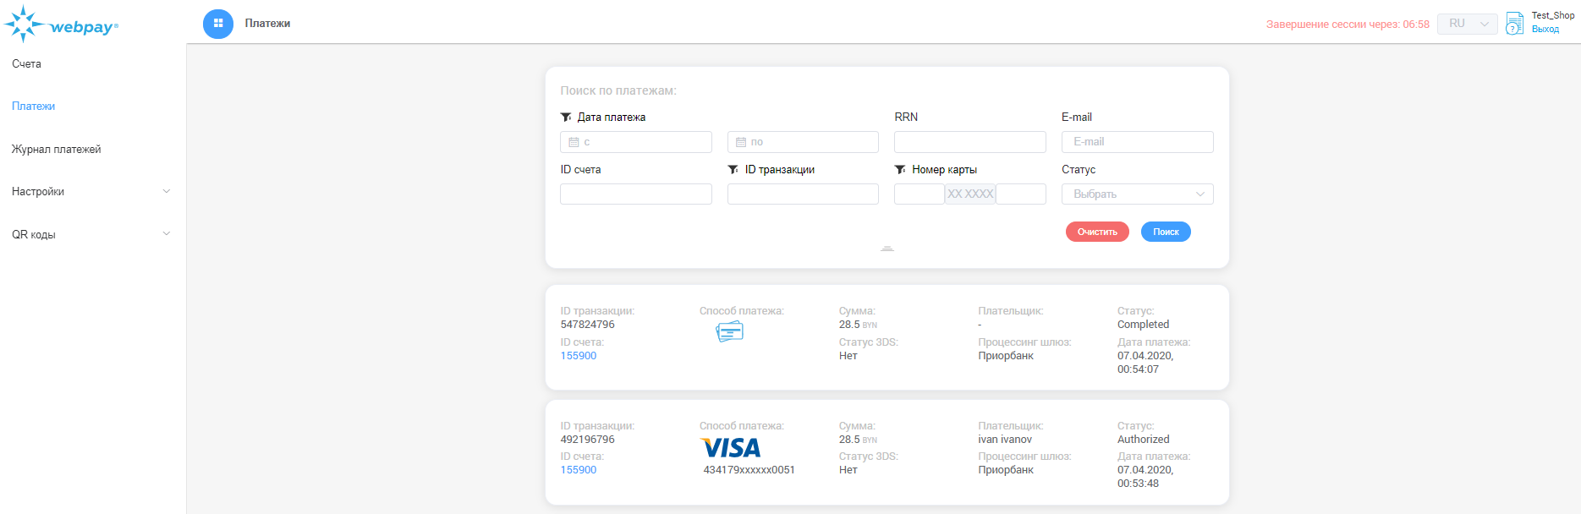The width and height of the screenshot is (1581, 514).
Task: Click the help document icon near Test_Shop
Action: pos(1514,24)
